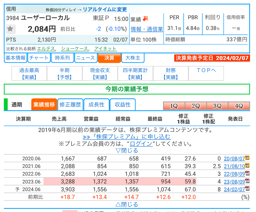This screenshot has height=212, width=256.
Task: Click リアルタイムに変更 link
Action: click(x=105, y=10)
